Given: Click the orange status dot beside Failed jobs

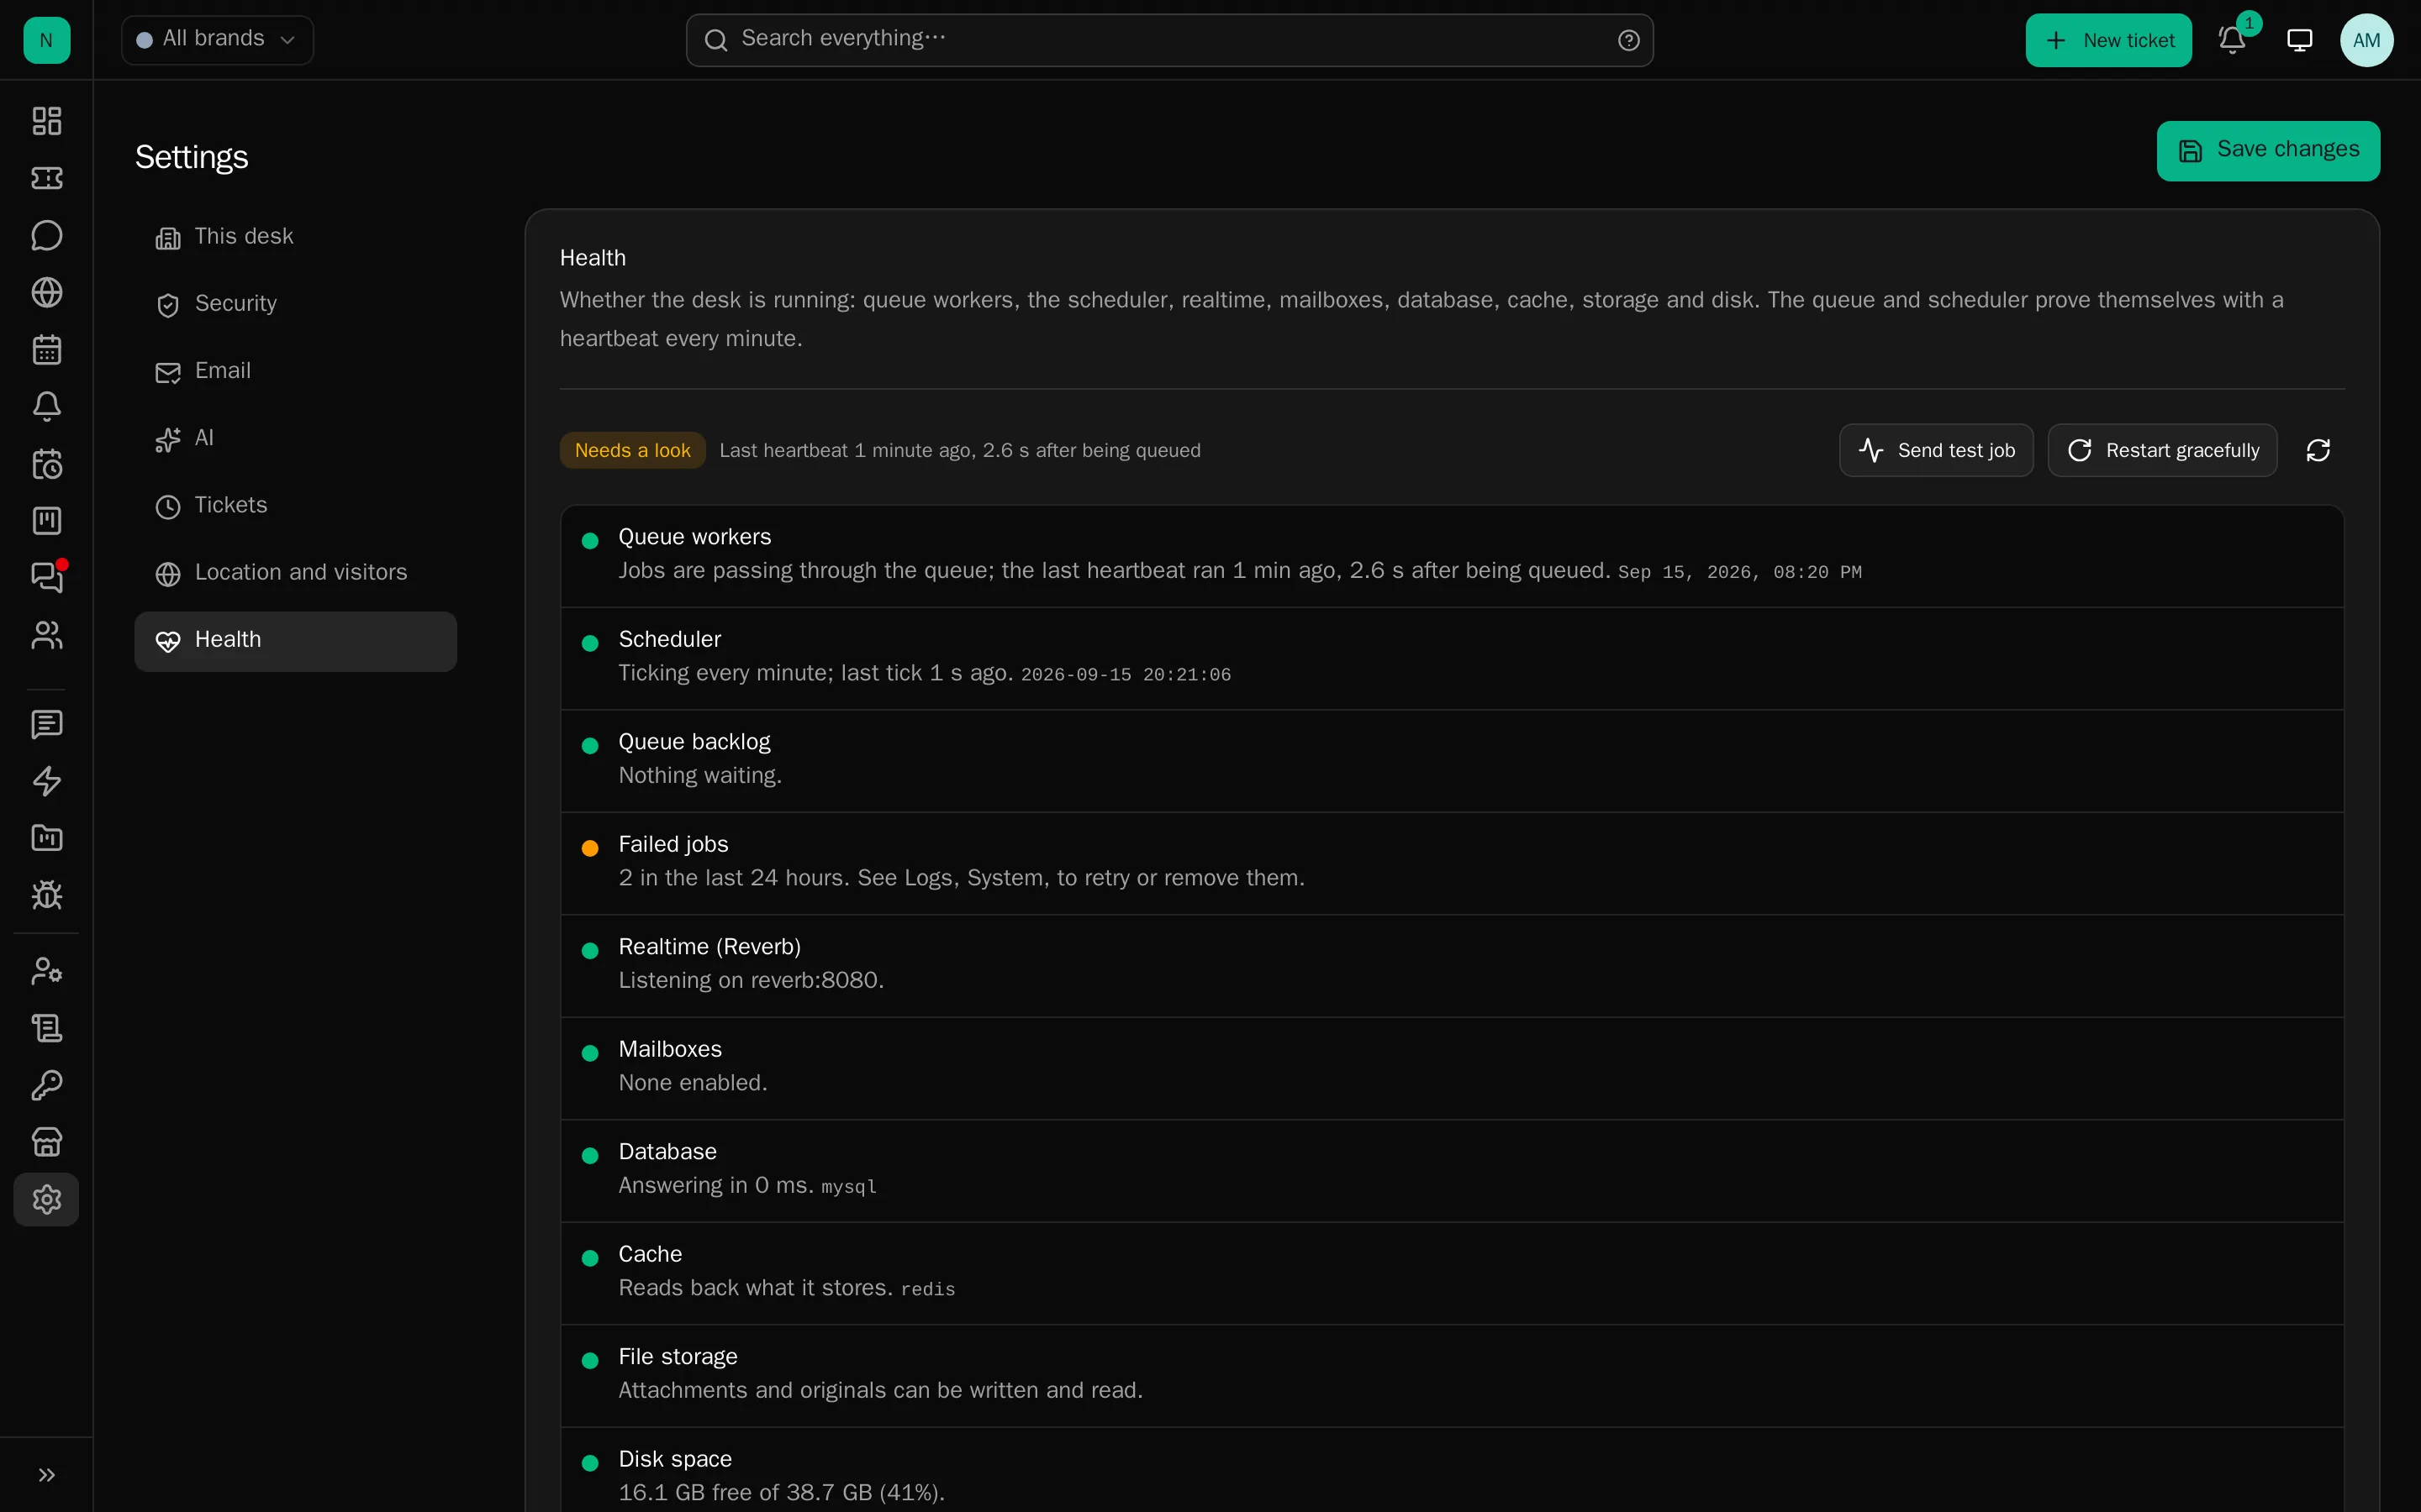Looking at the screenshot, I should tap(590, 848).
